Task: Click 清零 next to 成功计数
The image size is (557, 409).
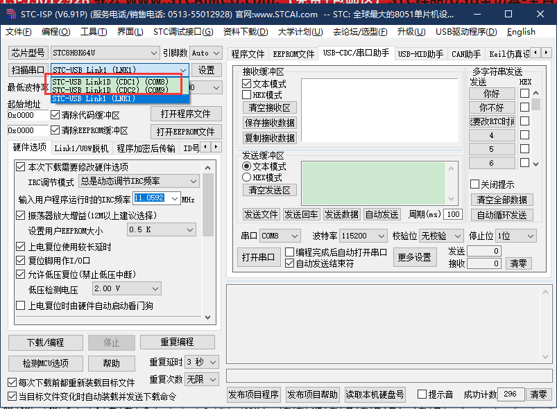Action: point(538,394)
